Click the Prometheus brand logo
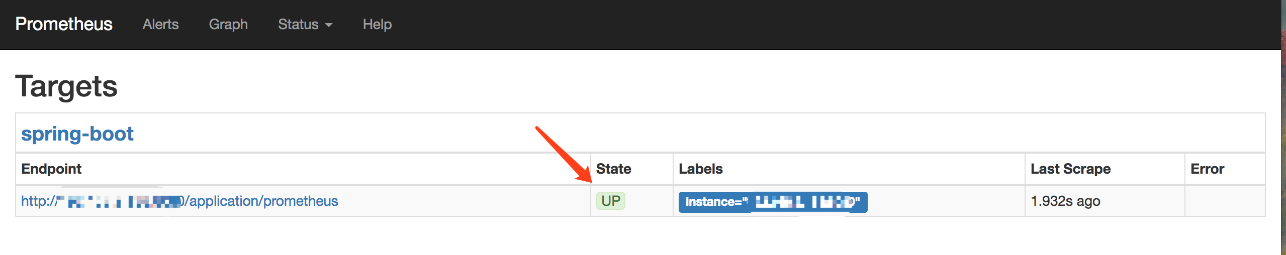Image resolution: width=1286 pixels, height=255 pixels. [x=64, y=24]
